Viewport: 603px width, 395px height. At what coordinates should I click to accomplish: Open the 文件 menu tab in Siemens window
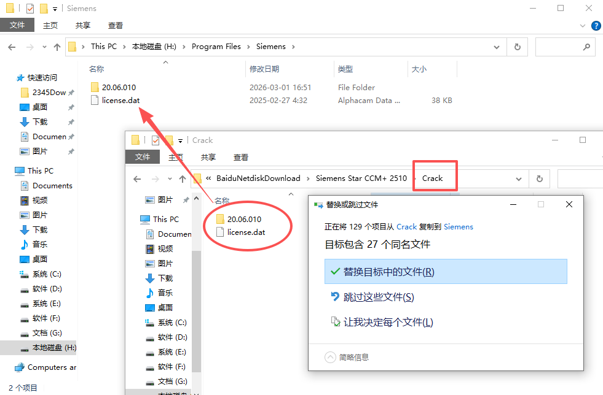17,25
